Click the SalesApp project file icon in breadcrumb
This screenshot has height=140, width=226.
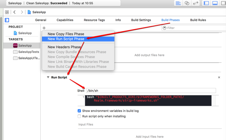tap(29, 12)
